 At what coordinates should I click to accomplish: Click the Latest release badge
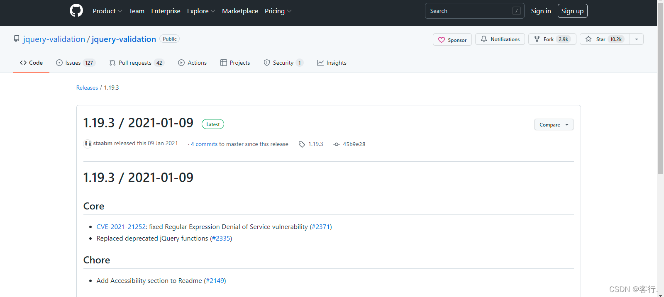pyautogui.click(x=213, y=124)
